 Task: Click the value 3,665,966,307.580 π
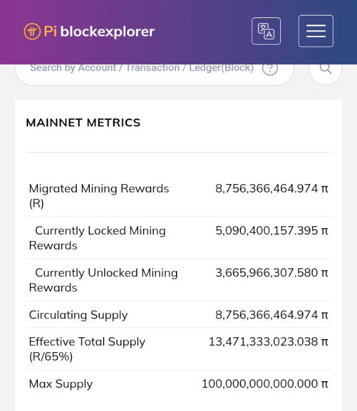271,273
